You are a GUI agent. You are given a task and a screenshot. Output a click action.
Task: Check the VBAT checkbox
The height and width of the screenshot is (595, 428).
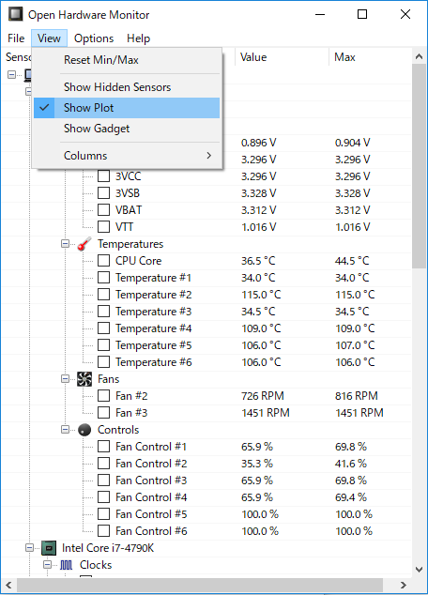103,210
